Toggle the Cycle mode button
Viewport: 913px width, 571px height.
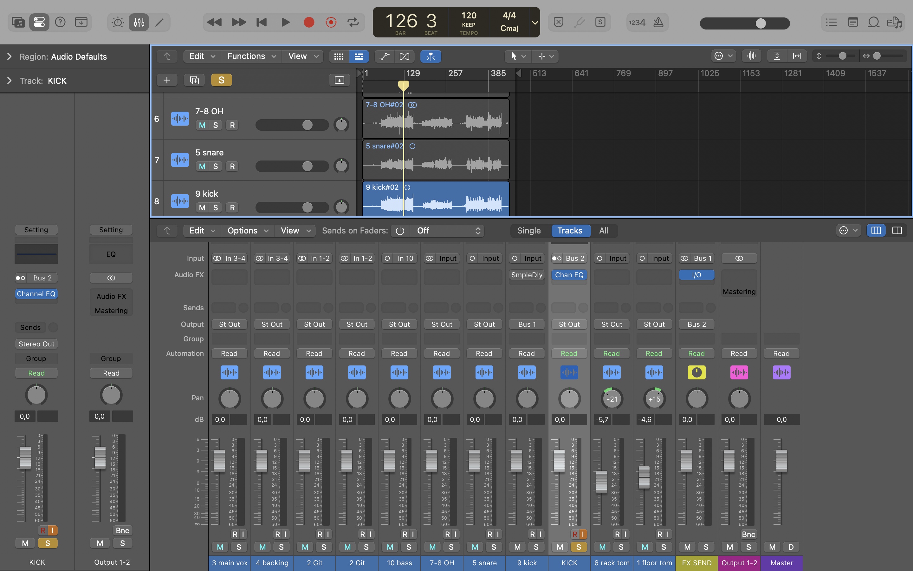353,22
